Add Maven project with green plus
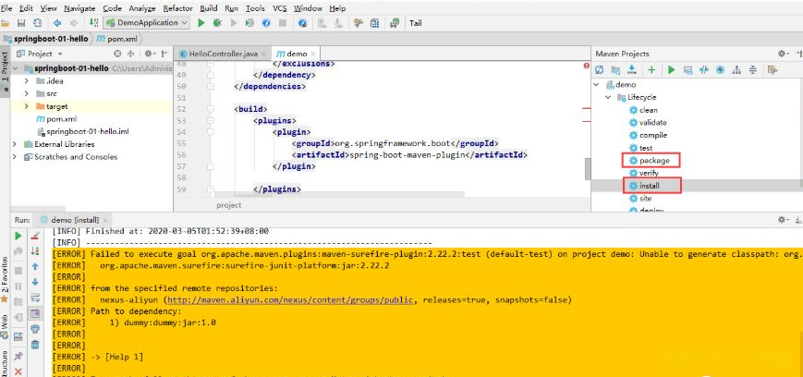The image size is (803, 377). tap(651, 70)
